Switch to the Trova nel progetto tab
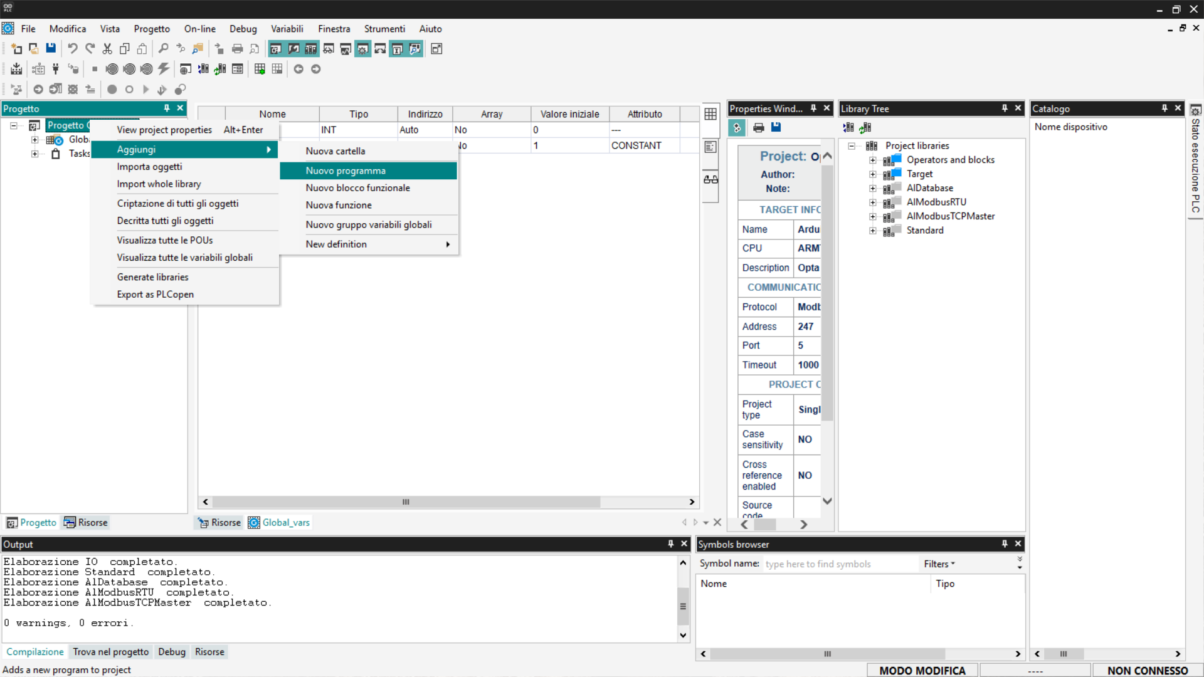 pos(110,652)
